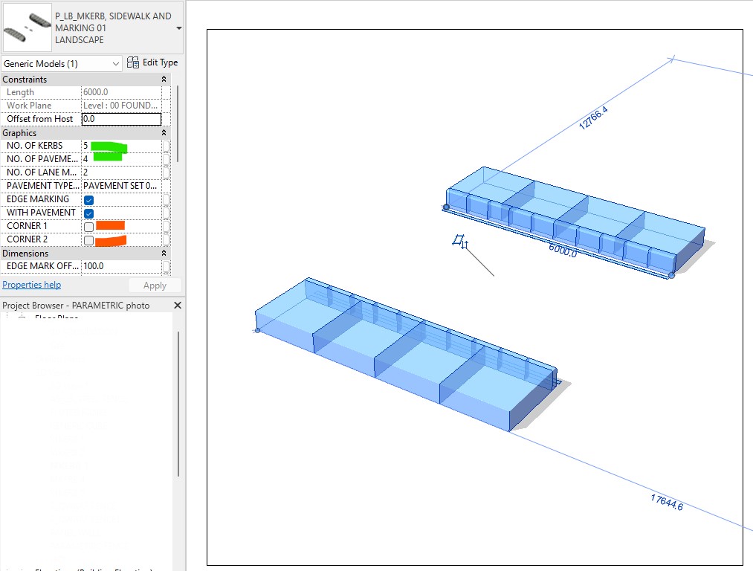Click the flip work plane control icon
The height and width of the screenshot is (571, 753).
pos(461,241)
